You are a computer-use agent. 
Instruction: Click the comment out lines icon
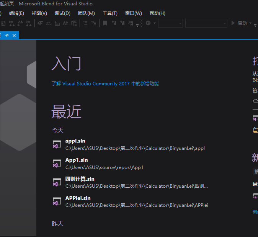[85, 23]
